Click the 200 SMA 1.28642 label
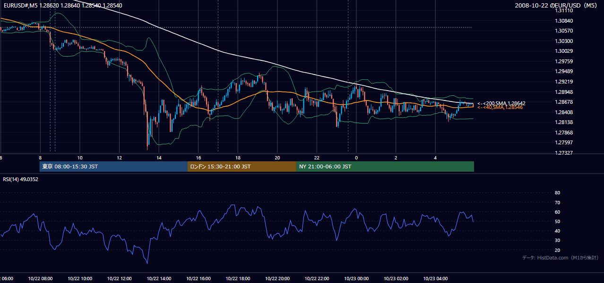The image size is (604, 283). point(501,103)
